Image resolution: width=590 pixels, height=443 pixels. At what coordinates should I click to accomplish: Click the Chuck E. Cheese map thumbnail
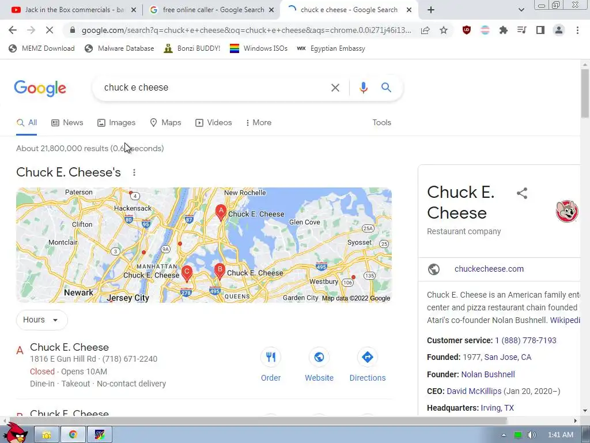(204, 245)
